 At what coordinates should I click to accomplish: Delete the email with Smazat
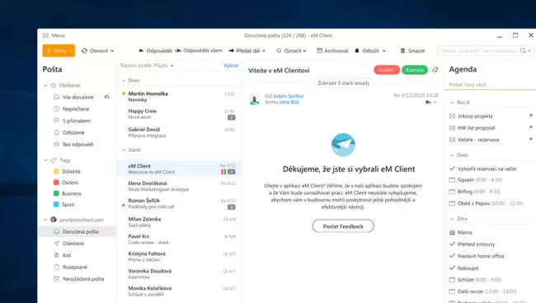pos(412,50)
